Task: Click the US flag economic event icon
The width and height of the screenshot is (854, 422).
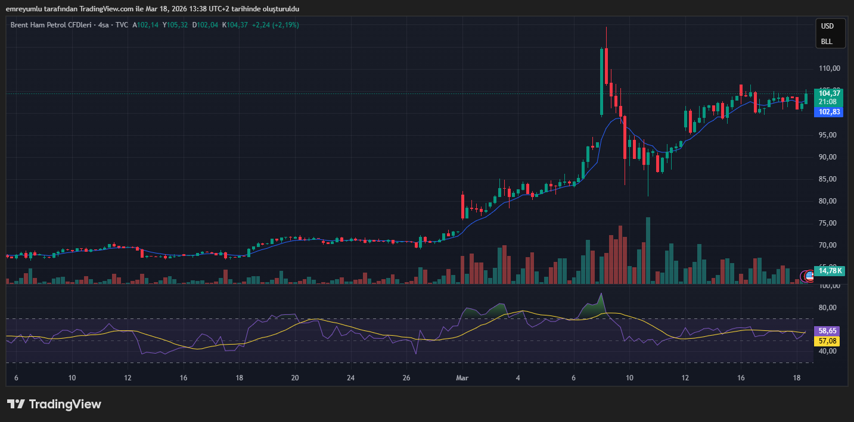Action: tap(809, 276)
